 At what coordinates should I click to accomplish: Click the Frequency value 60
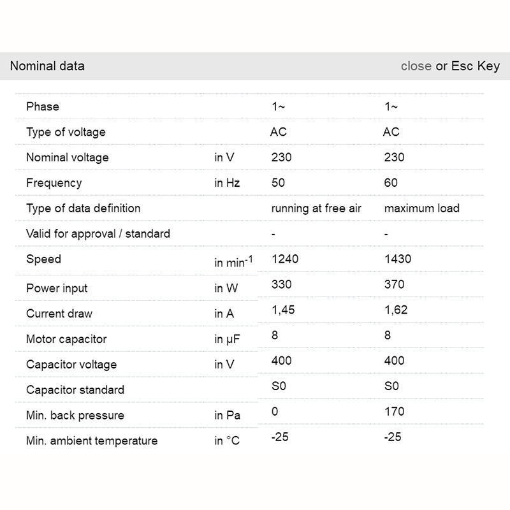point(391,183)
